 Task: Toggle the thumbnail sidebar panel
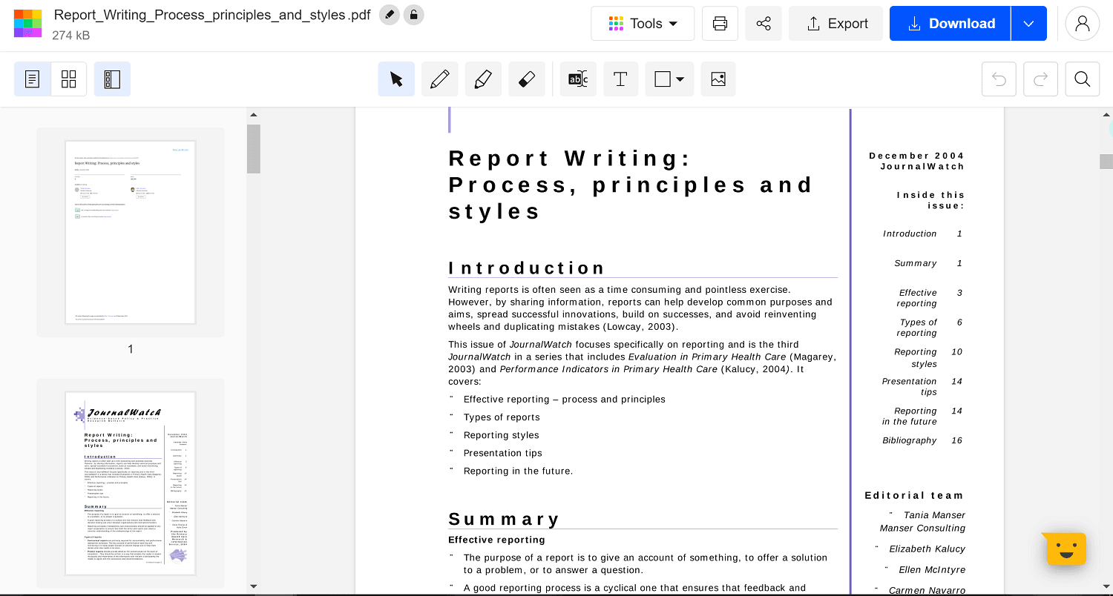click(x=112, y=79)
